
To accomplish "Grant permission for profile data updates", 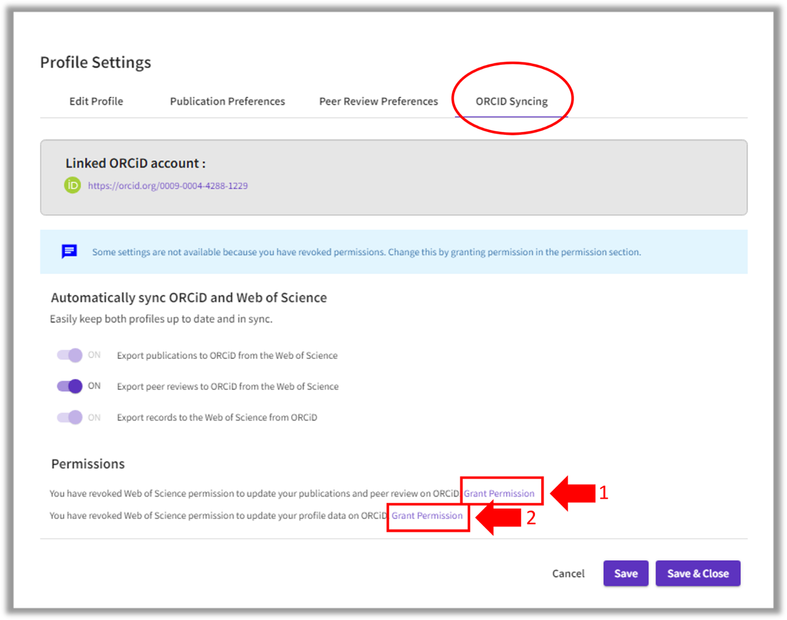I will [x=427, y=516].
